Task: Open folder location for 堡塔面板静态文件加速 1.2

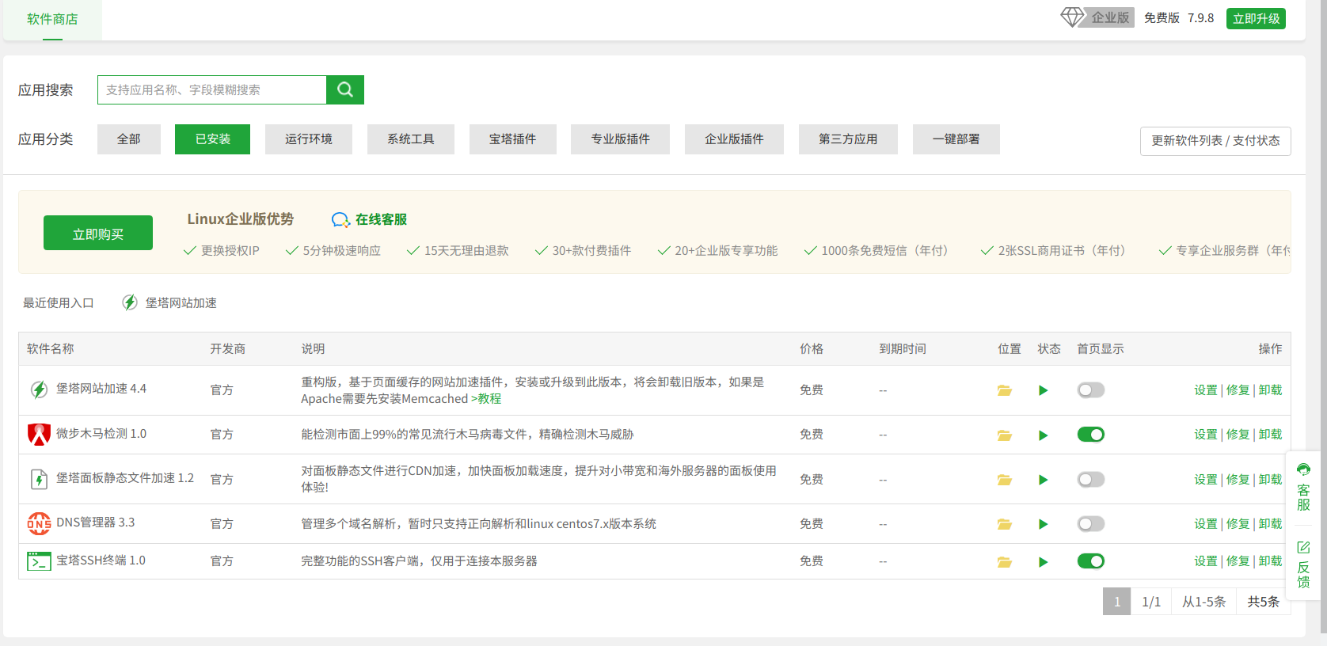Action: (1004, 480)
